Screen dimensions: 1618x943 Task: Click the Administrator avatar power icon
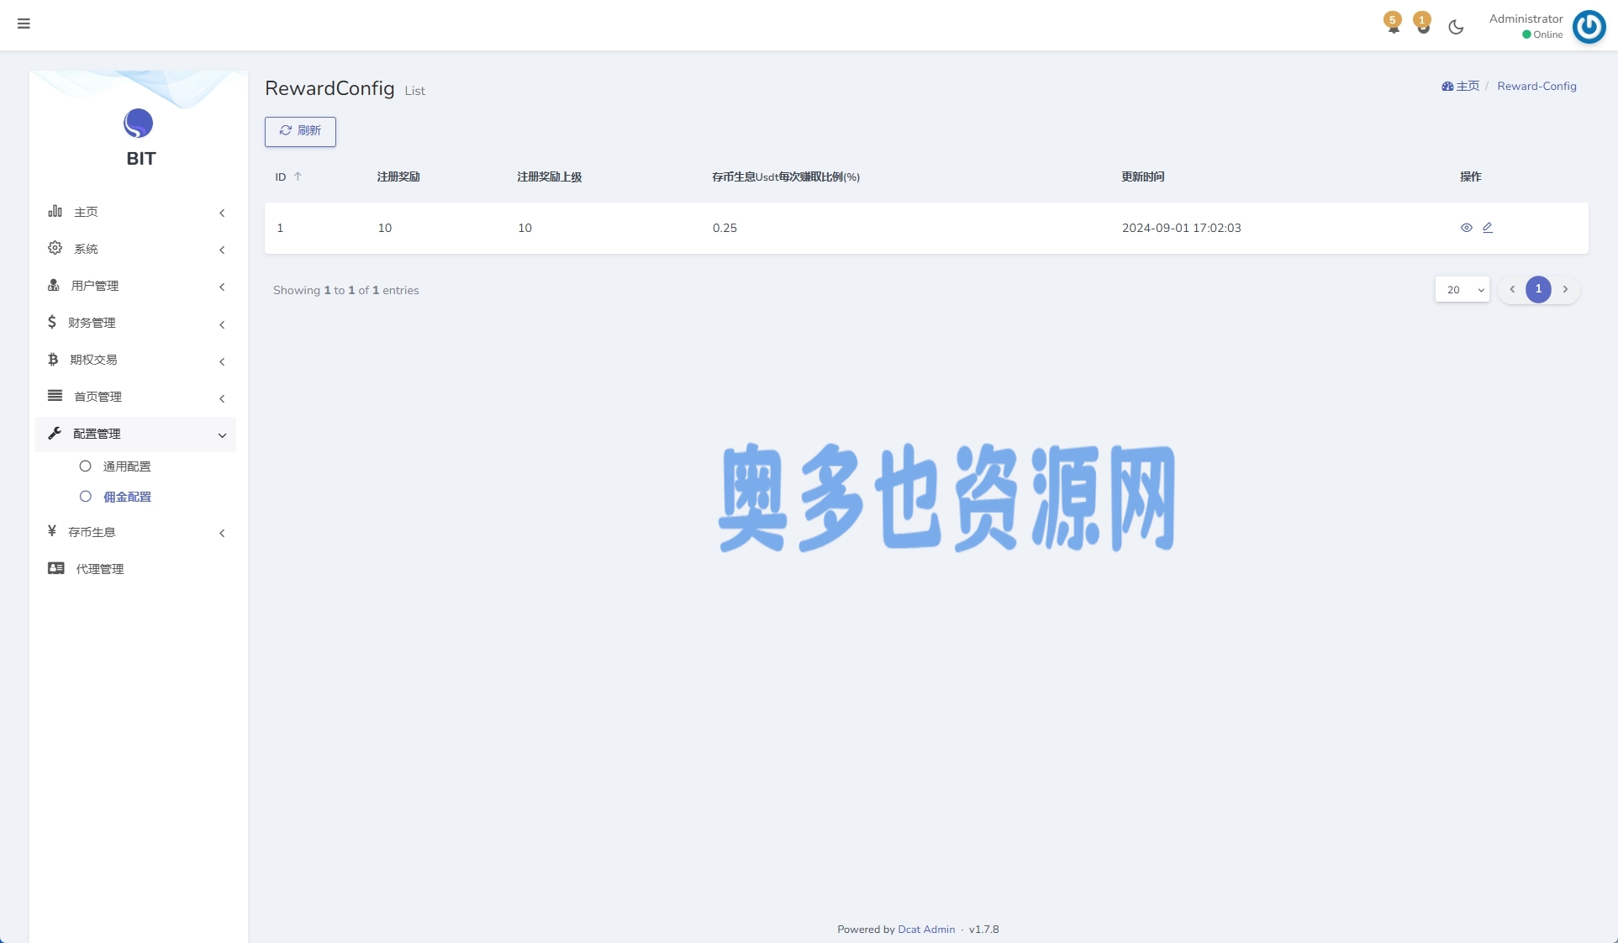click(x=1589, y=26)
